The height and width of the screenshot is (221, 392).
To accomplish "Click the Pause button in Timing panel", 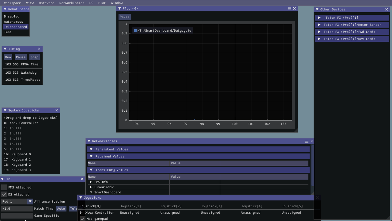I will pos(21,57).
